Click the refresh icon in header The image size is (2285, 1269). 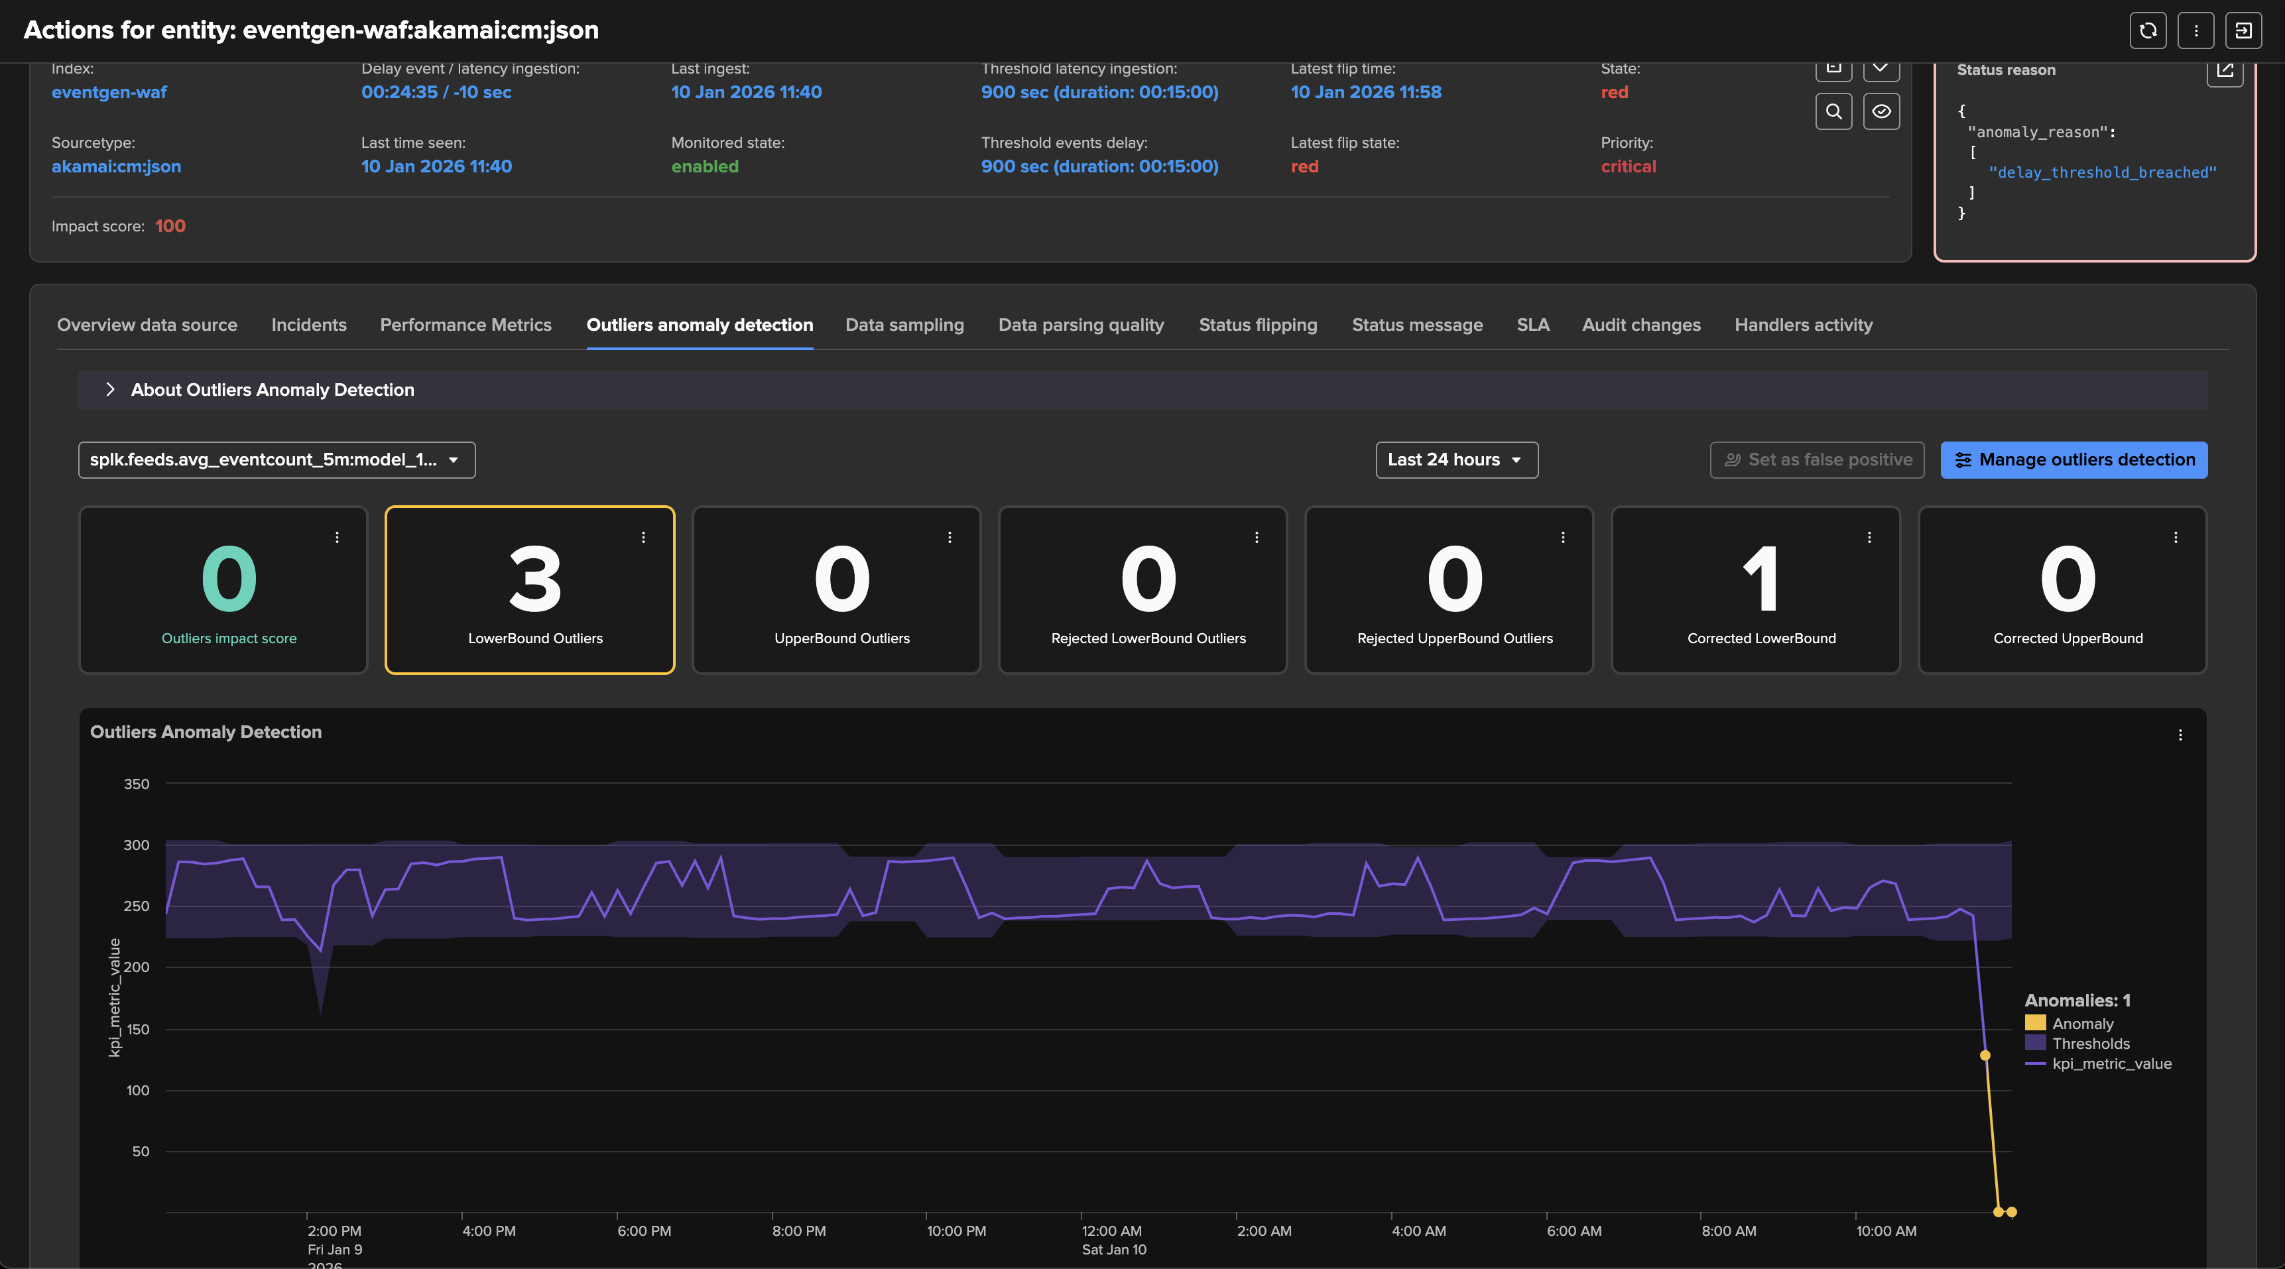click(x=2148, y=31)
